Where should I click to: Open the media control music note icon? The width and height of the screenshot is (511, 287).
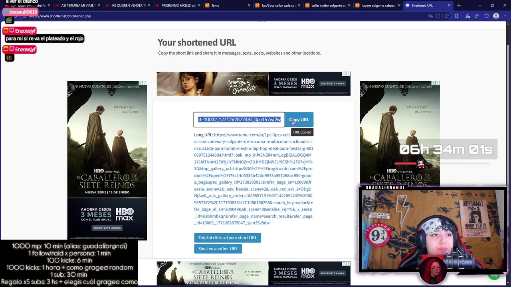(467, 16)
